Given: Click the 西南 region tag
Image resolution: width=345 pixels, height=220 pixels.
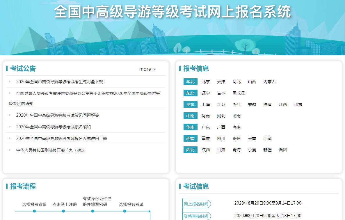Looking at the screenshot, I should pyautogui.click(x=191, y=139).
